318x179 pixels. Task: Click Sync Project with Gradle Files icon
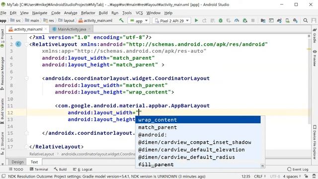279,20
